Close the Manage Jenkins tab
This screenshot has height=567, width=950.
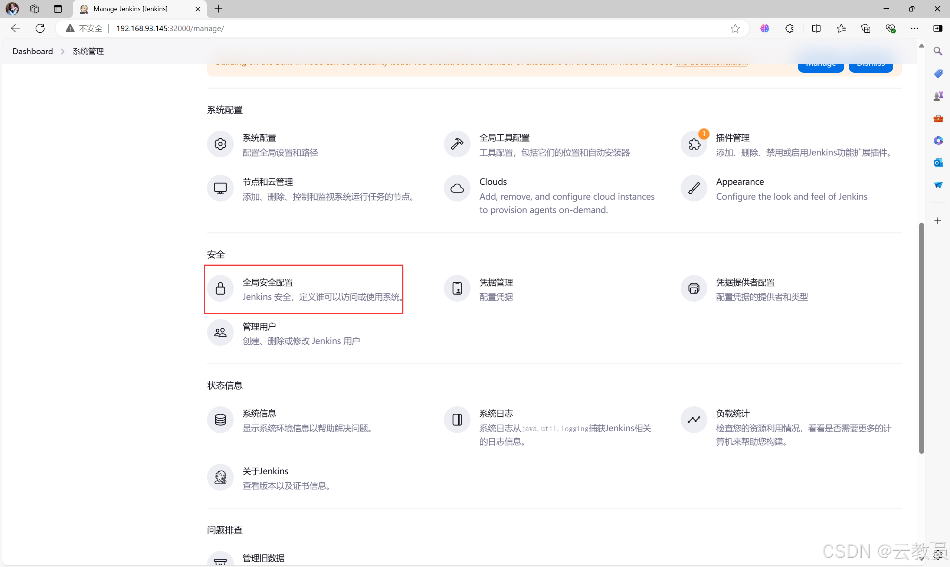coord(198,9)
